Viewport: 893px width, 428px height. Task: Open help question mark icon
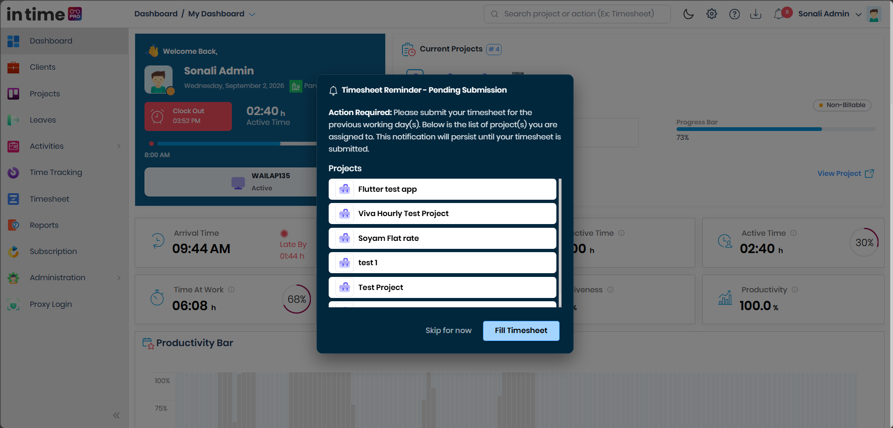735,14
